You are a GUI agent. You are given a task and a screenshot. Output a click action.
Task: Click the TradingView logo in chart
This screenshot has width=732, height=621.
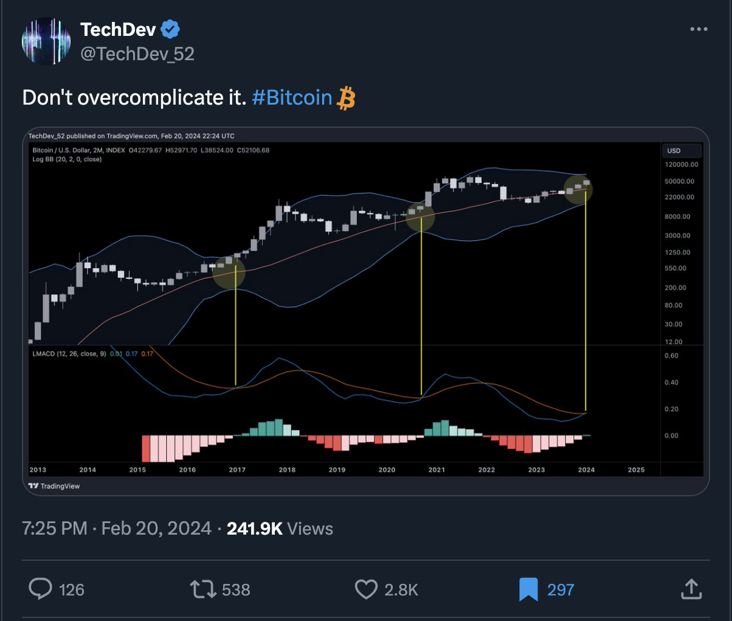[x=55, y=486]
